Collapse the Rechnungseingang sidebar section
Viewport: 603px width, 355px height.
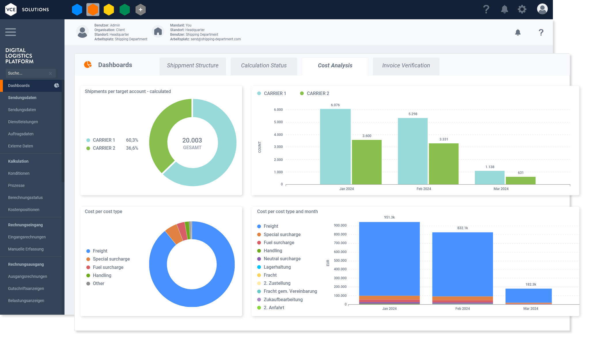pyautogui.click(x=25, y=225)
